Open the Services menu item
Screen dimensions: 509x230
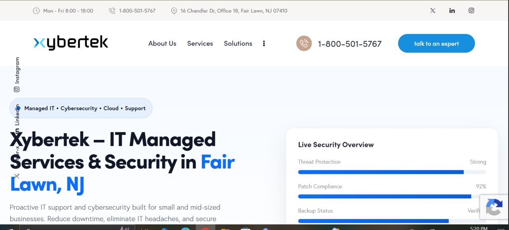tap(200, 44)
